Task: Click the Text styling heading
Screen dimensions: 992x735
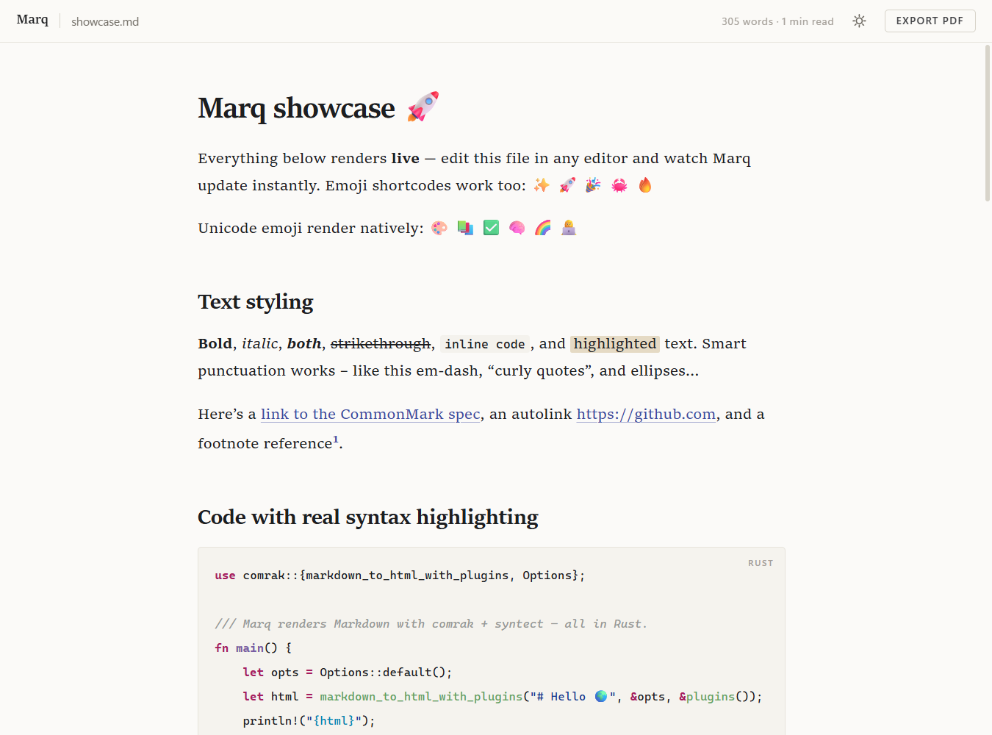Action: point(256,302)
